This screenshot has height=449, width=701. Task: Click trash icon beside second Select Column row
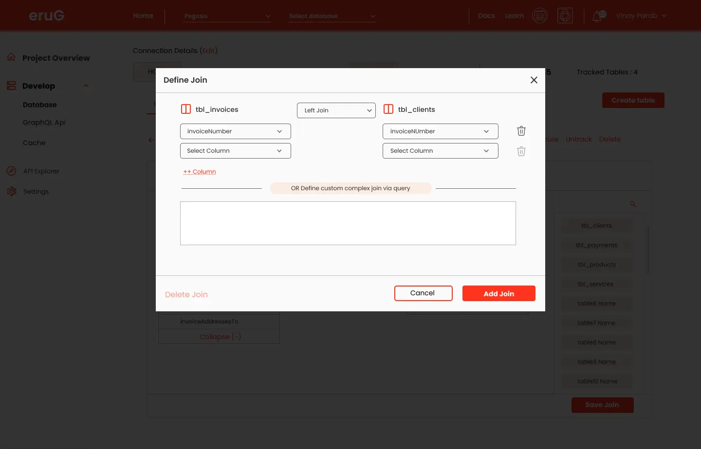click(x=521, y=151)
